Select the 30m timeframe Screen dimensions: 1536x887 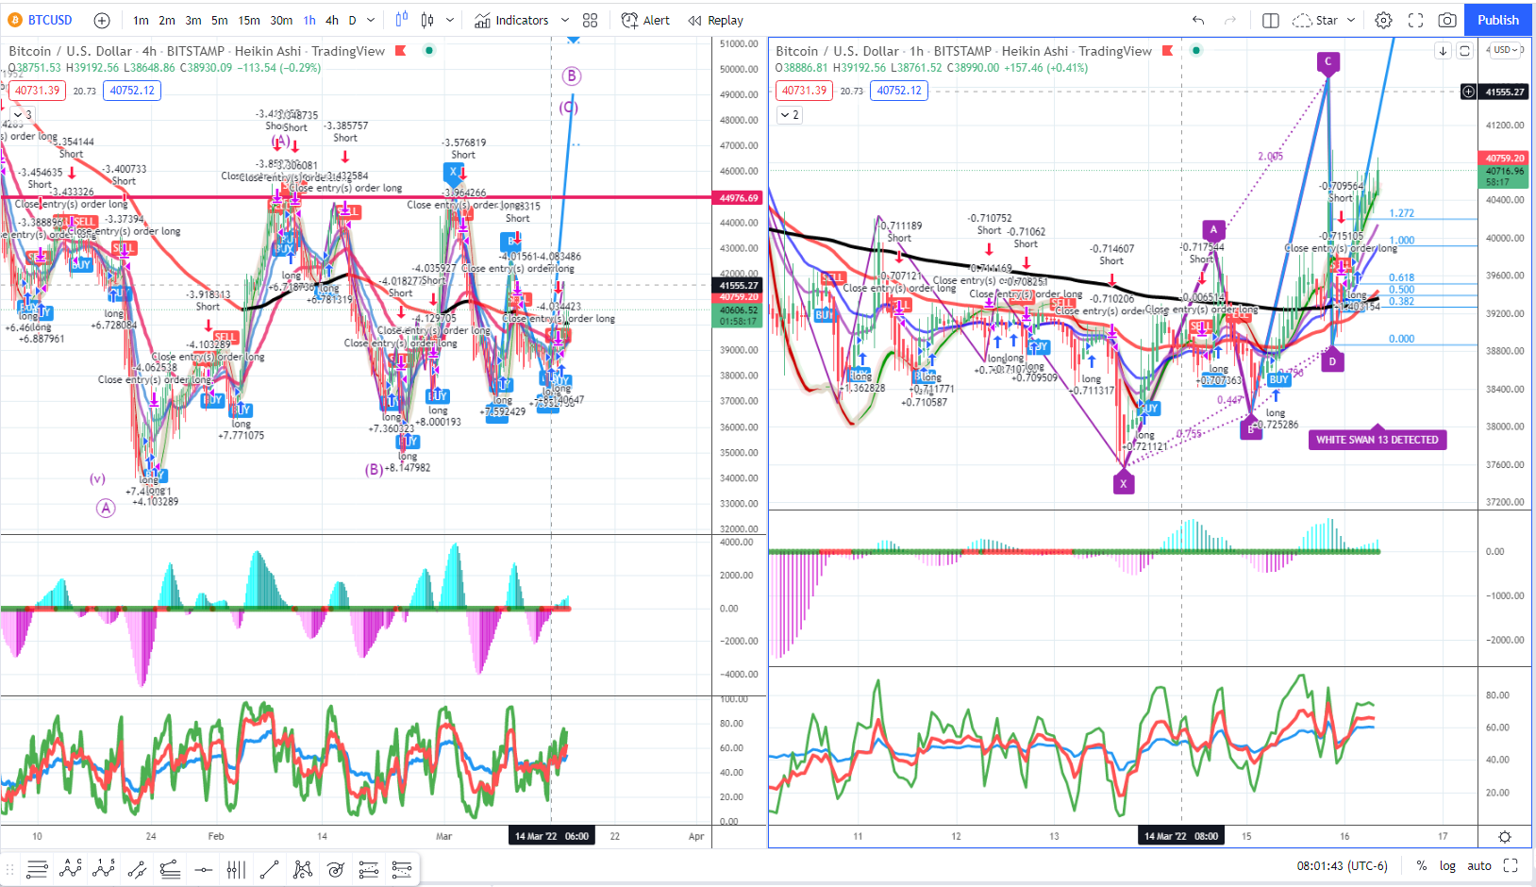click(281, 20)
